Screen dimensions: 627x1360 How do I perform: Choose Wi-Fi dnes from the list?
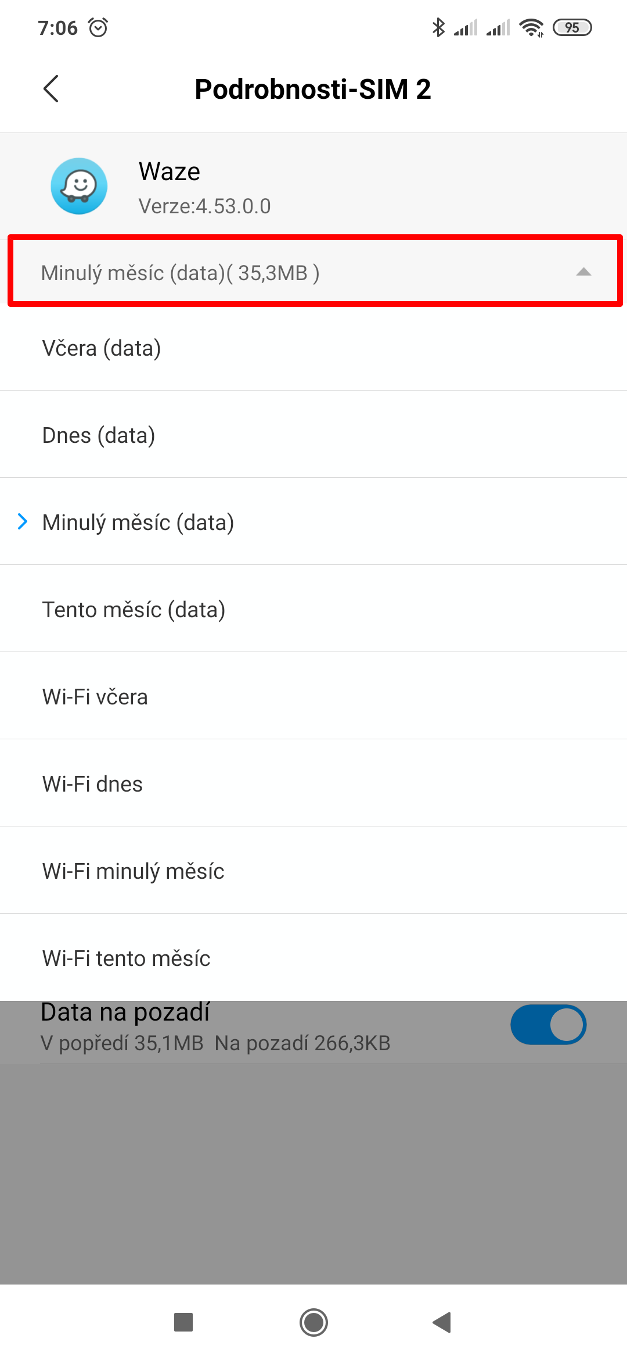click(x=92, y=784)
